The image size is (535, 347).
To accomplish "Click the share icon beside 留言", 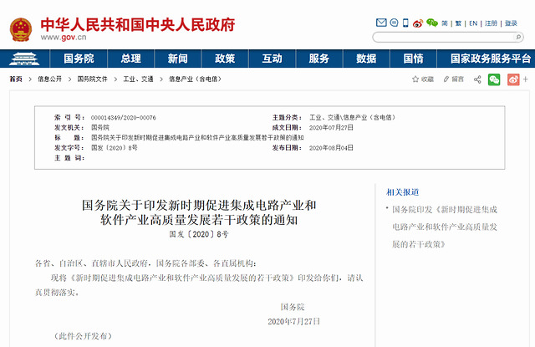I will (x=477, y=79).
